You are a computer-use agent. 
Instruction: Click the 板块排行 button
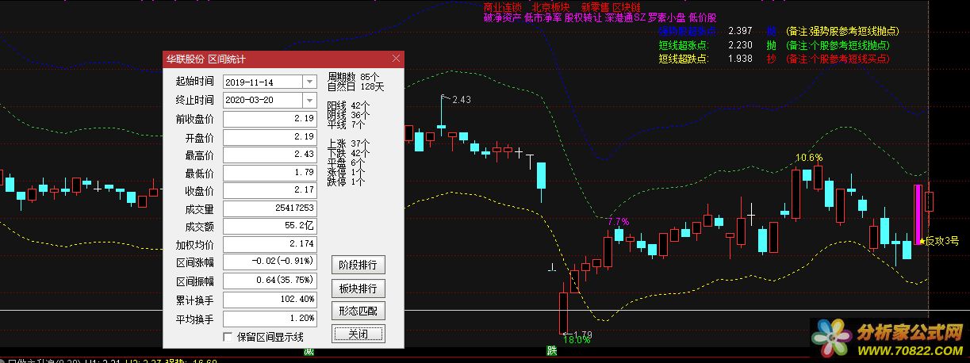point(358,288)
